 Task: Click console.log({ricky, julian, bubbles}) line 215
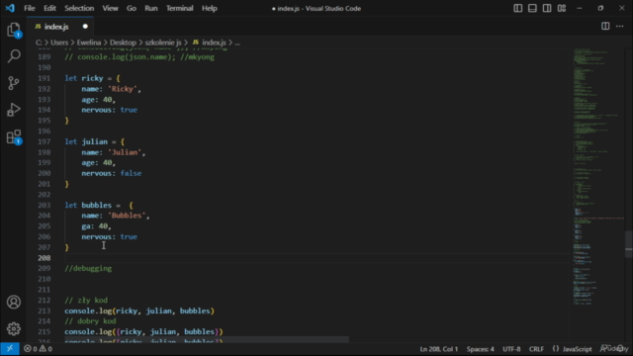143,332
